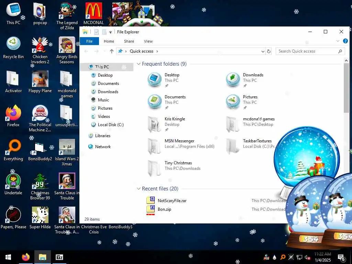Screen dimensions: 352x264
Task: Open the notification center icon
Action: click(341, 257)
